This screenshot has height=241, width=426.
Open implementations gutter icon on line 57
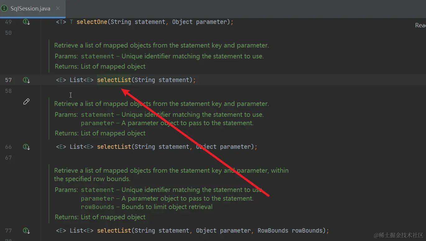26,80
